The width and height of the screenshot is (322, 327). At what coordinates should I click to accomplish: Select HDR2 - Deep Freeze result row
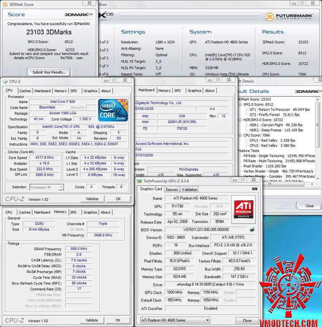(276, 130)
